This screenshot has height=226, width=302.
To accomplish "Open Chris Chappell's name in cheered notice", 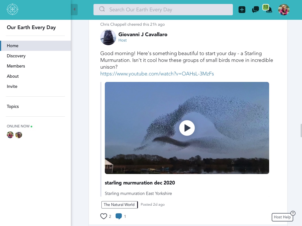I will click(113, 24).
